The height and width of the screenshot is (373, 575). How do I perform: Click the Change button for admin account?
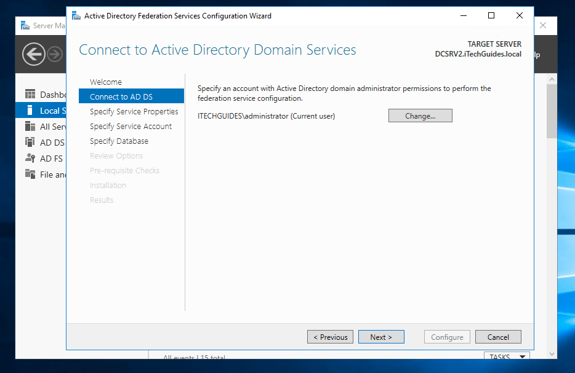click(420, 115)
